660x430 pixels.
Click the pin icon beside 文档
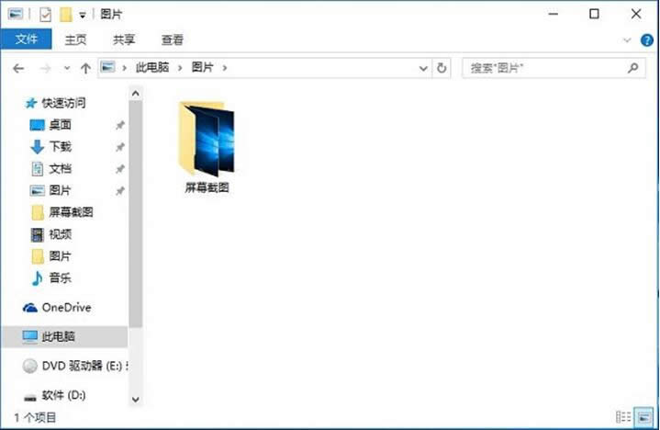120,169
